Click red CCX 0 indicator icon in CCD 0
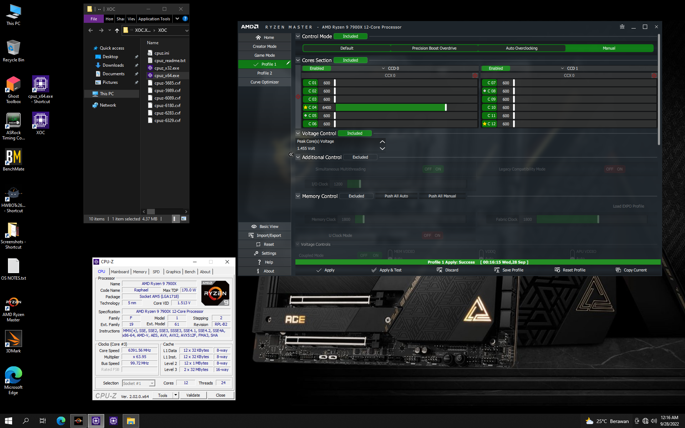Screen dimensions: 685x428 coord(475,76)
